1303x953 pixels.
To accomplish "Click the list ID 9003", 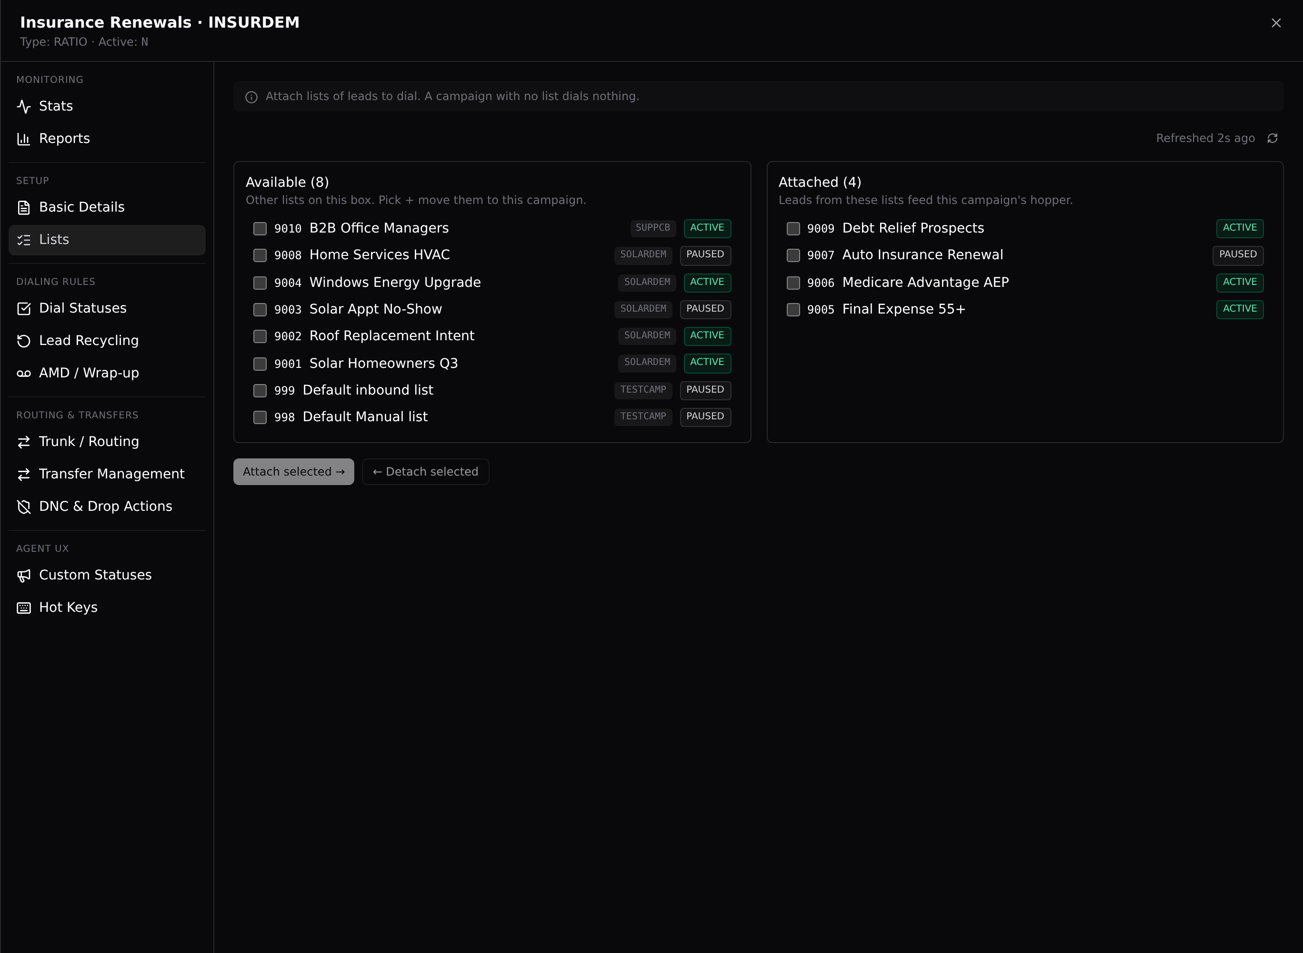I will tap(288, 310).
